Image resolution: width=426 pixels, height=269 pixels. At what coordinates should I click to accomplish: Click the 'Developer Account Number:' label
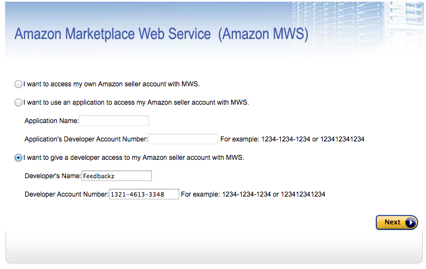pos(66,194)
